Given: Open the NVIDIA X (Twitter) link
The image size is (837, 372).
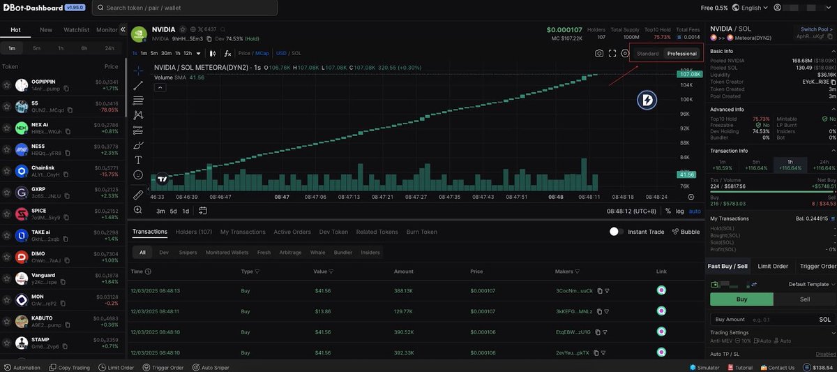Looking at the screenshot, I should [200, 30].
